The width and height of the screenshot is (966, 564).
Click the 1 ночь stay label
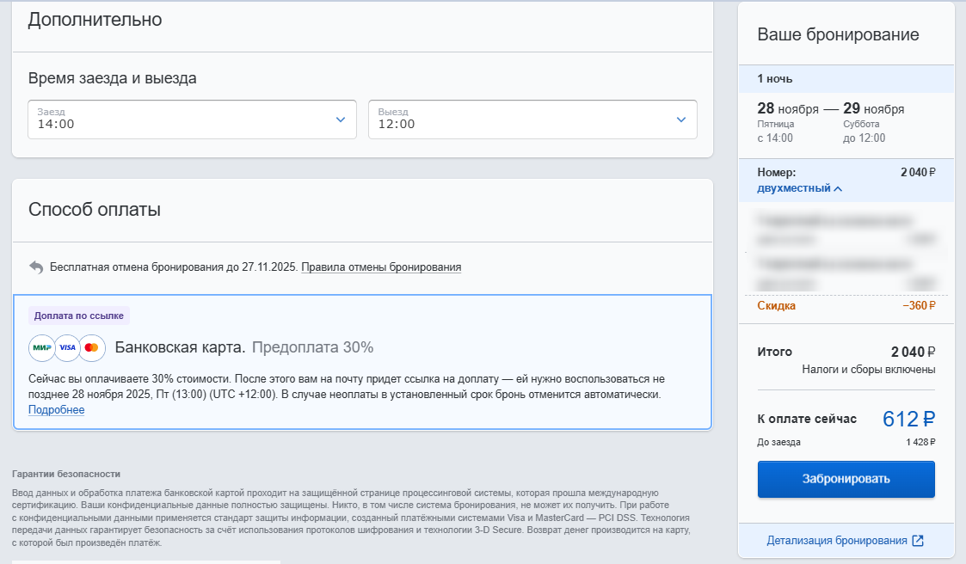pos(775,79)
